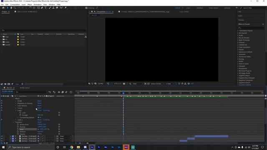This screenshot has width=267, height=150.
Task: Open Premiere Pro from Windows taskbar
Action: point(99,147)
